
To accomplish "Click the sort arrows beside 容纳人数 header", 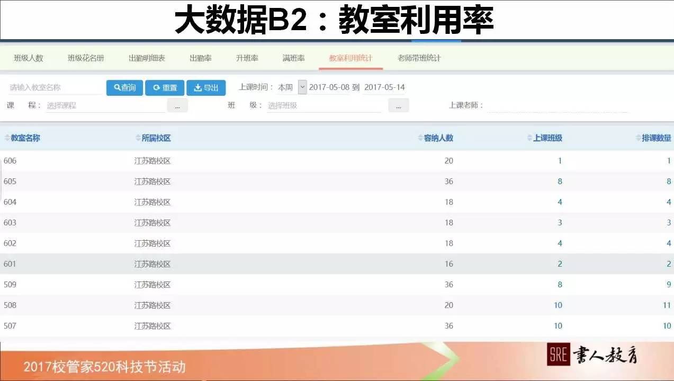I will click(418, 138).
